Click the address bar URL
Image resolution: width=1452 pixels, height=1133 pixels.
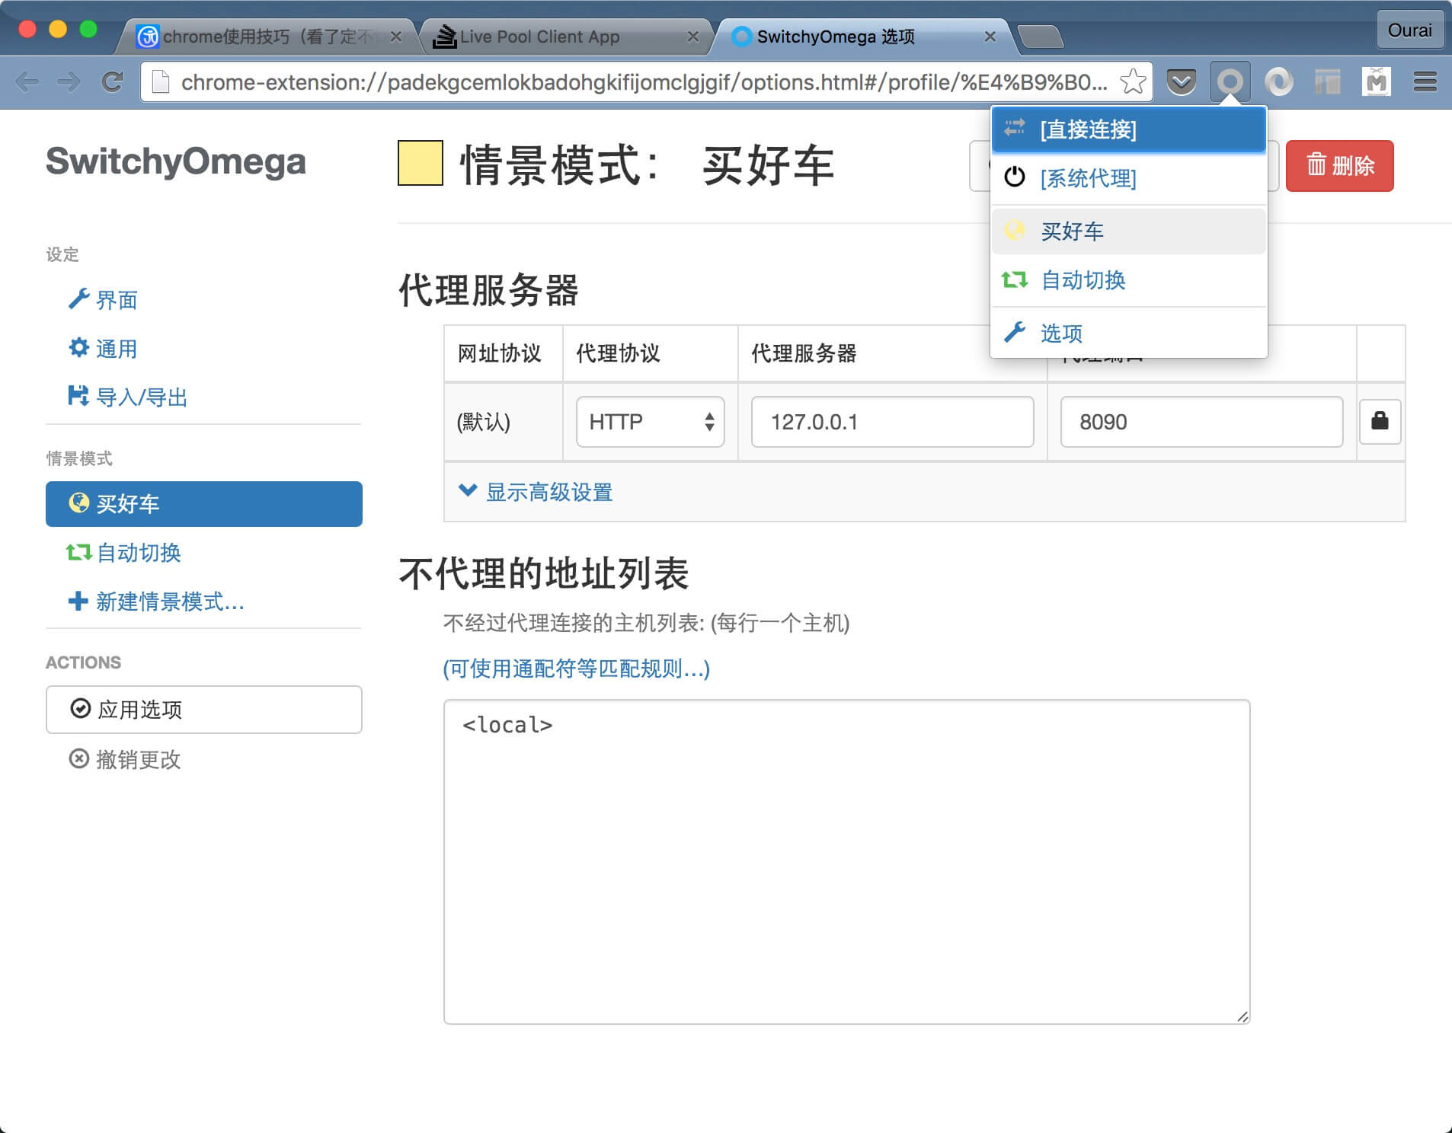pyautogui.click(x=644, y=81)
